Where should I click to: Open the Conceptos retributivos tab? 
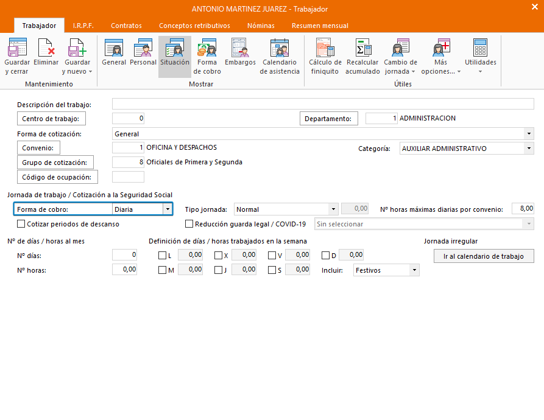[x=194, y=26]
